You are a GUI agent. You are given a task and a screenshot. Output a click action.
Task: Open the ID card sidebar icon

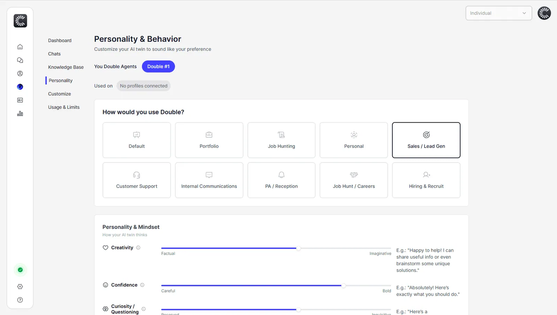[20, 100]
